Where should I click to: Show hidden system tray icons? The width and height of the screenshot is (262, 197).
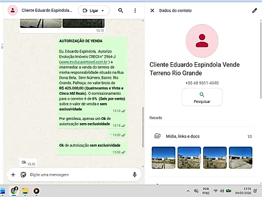(188, 191)
